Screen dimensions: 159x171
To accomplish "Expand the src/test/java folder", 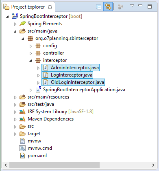I will 15,105.
